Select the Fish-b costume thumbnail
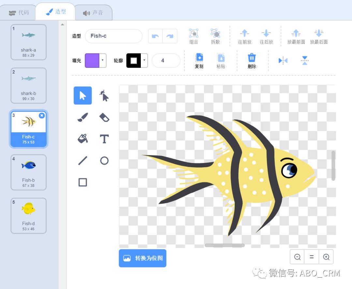 pyautogui.click(x=28, y=172)
